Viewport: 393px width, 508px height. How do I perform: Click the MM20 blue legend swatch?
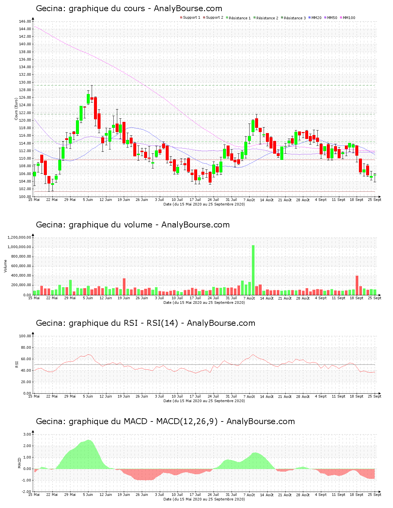[x=309, y=18]
